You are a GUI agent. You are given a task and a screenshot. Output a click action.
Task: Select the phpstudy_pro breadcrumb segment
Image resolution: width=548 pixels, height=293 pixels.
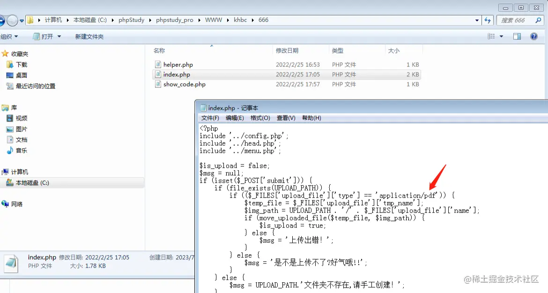tap(174, 20)
